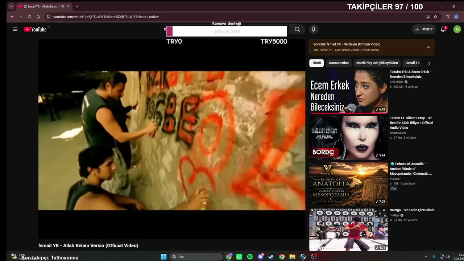Visit the Voxora channel
This screenshot has width=464, height=261.
[395, 179]
